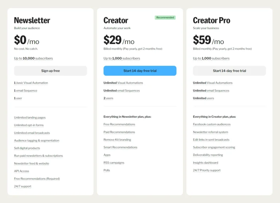This screenshot has width=280, height=203.
Task: Click Up to 10,000 subscribers text
Action: (x=34, y=58)
